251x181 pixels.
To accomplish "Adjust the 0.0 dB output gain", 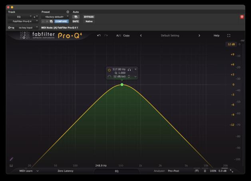I will [223, 171].
